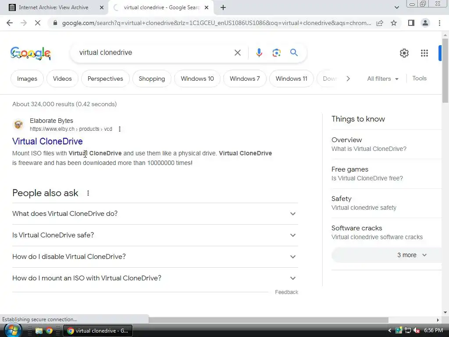Open Software cracks topic

click(387, 233)
